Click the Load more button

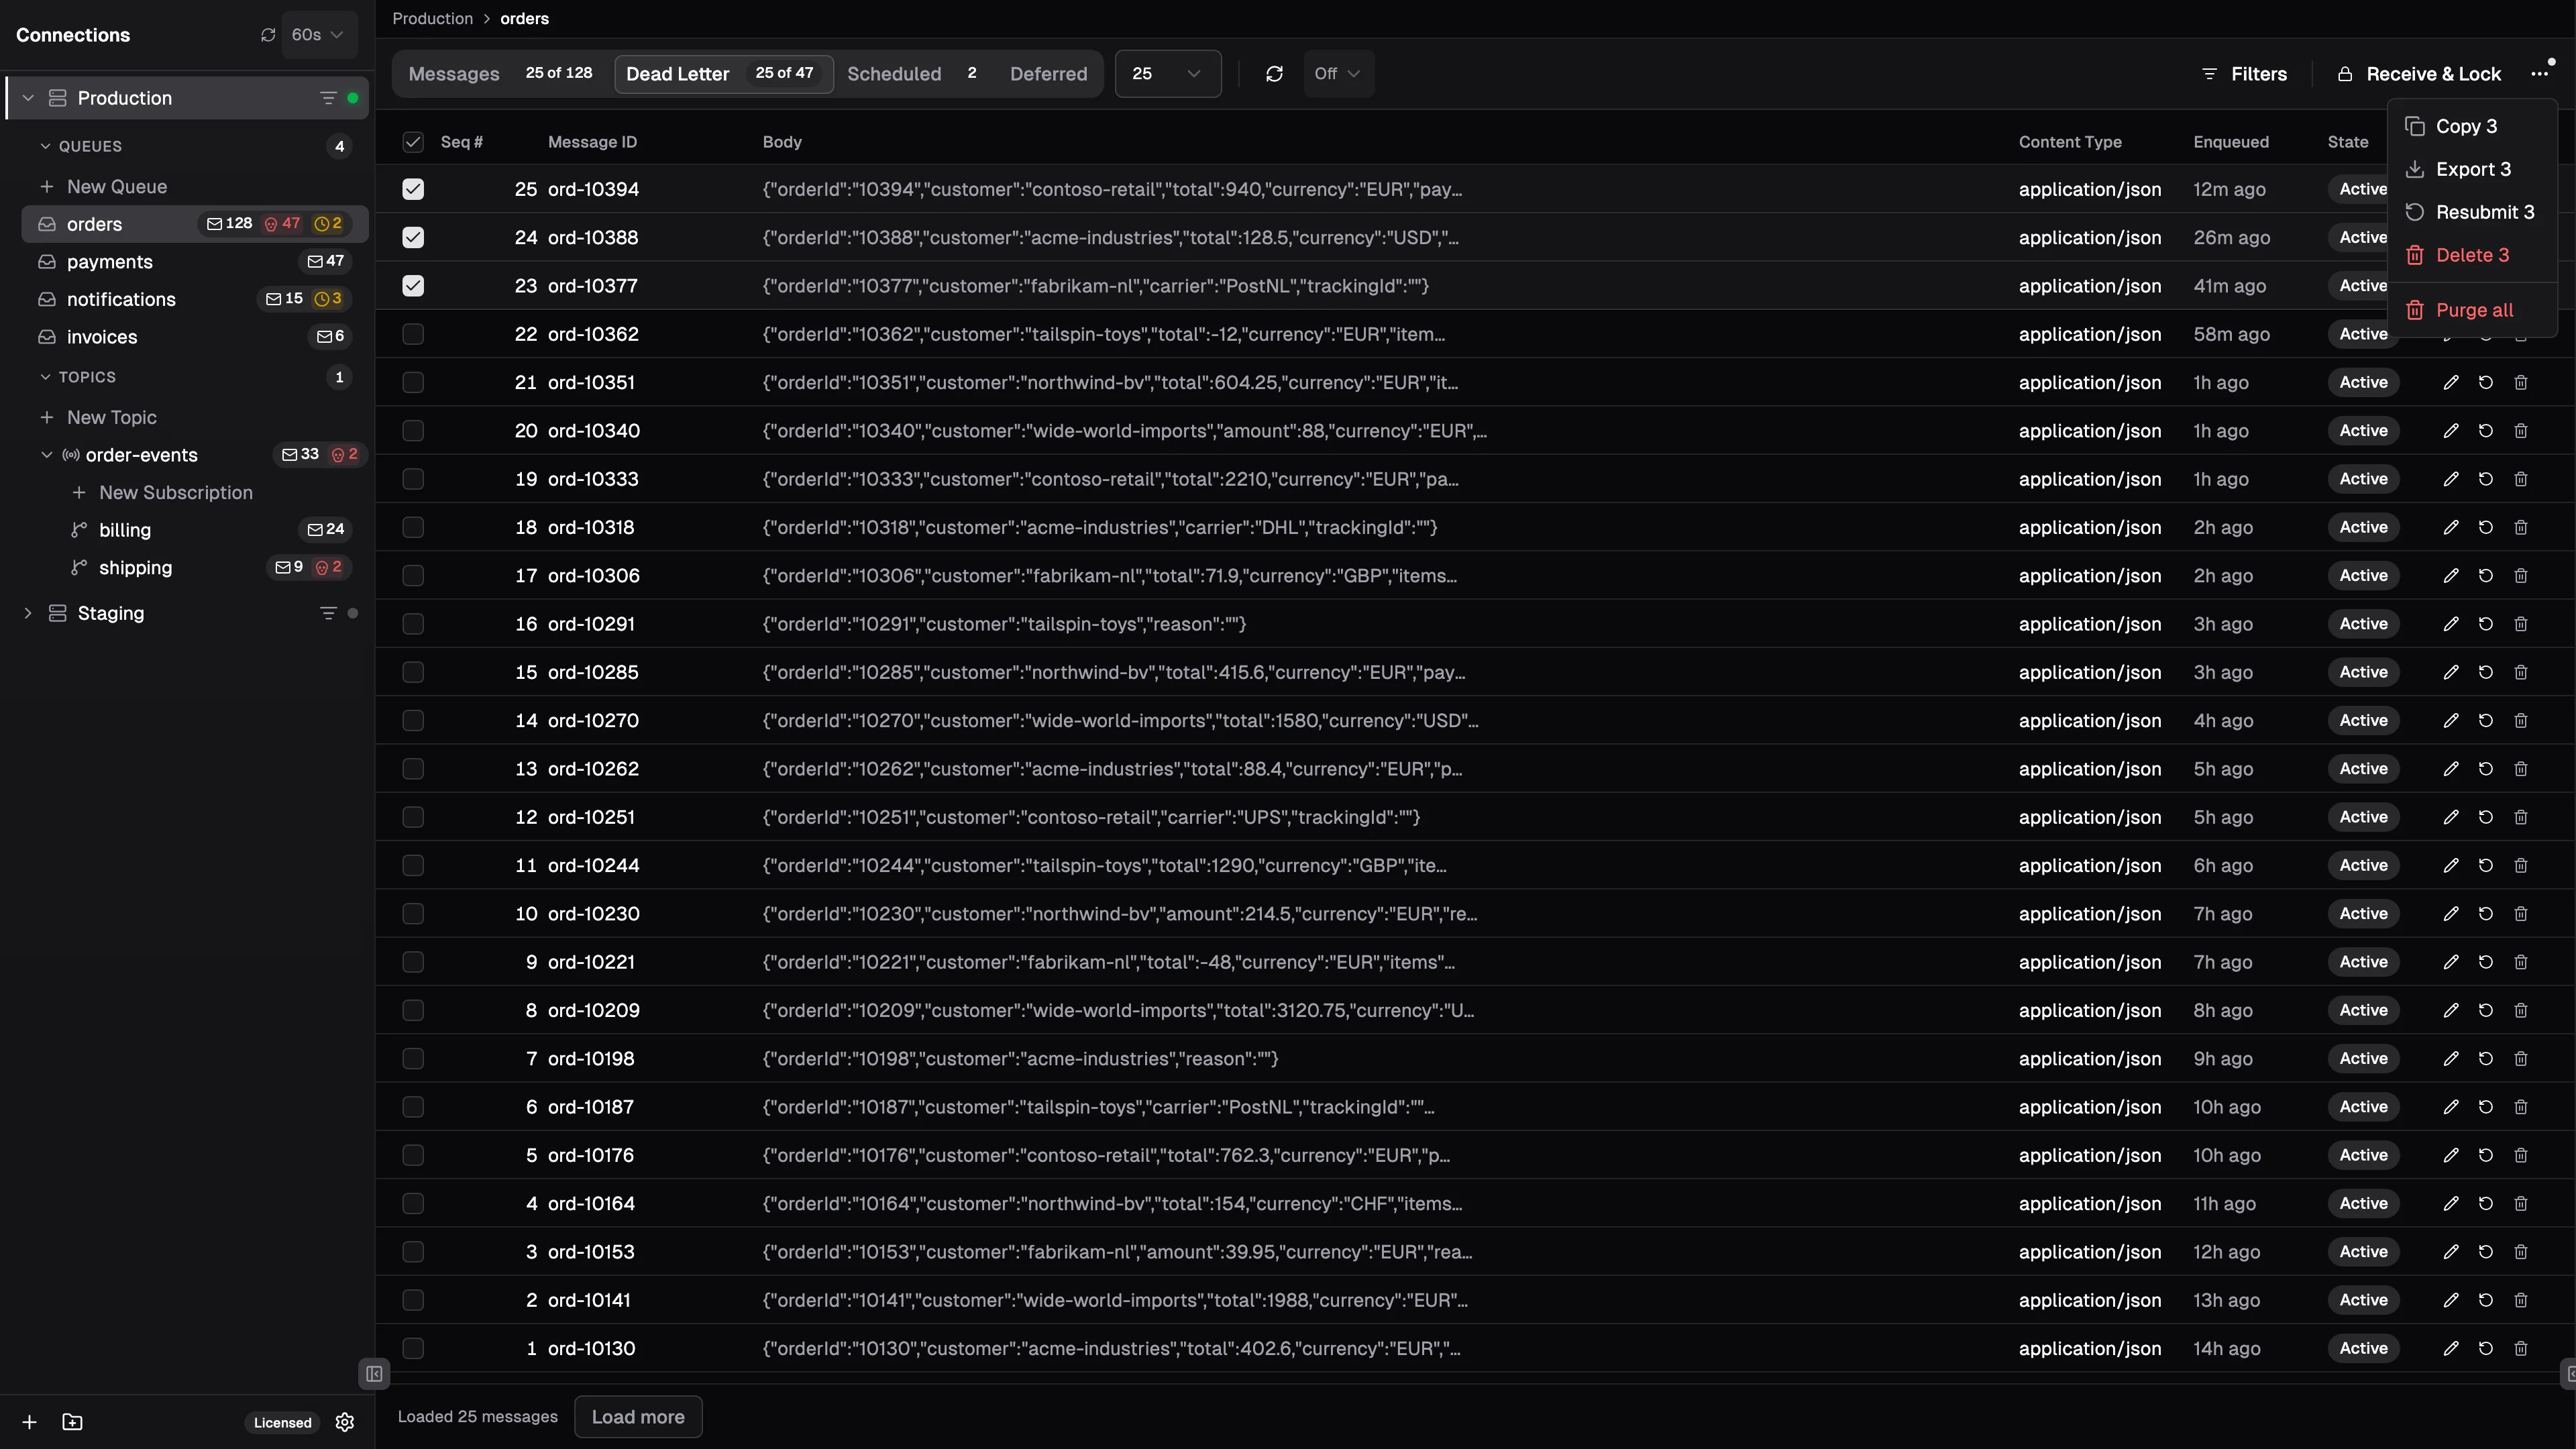point(638,1417)
